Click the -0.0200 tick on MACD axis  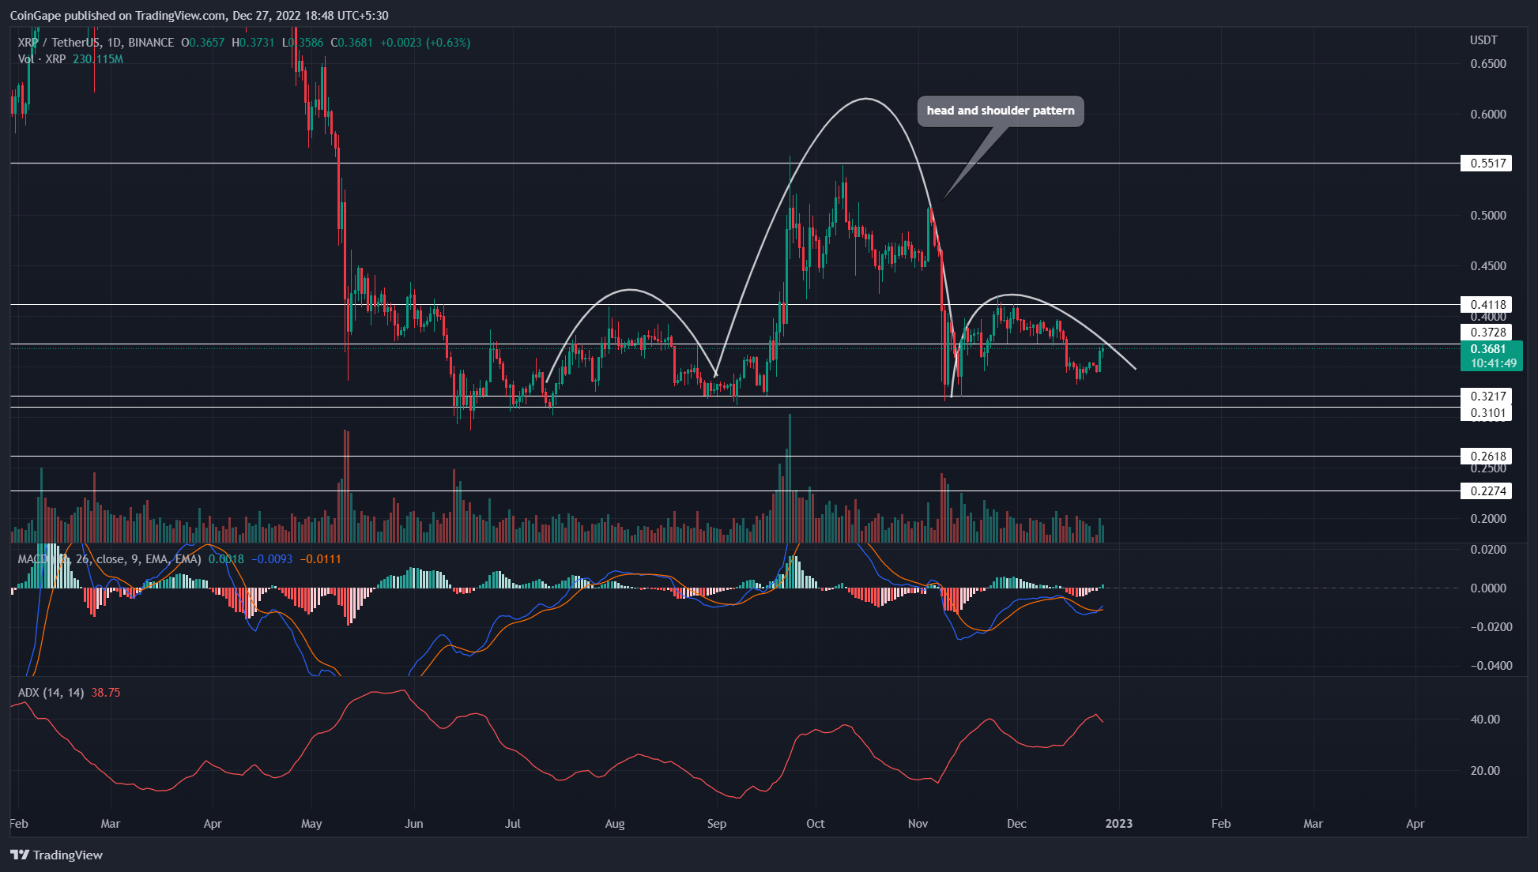coord(1491,627)
